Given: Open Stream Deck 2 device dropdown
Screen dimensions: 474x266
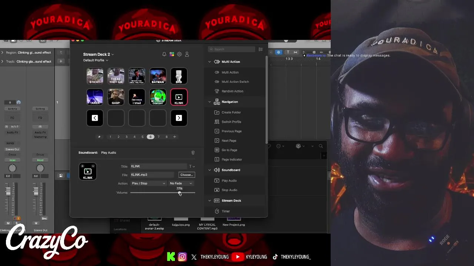Looking at the screenshot, I should click(x=99, y=54).
